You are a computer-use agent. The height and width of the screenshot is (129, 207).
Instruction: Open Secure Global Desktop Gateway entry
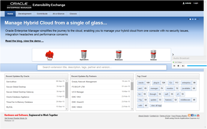click(x=20, y=92)
